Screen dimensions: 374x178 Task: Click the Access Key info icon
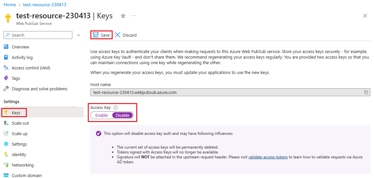click(116, 108)
